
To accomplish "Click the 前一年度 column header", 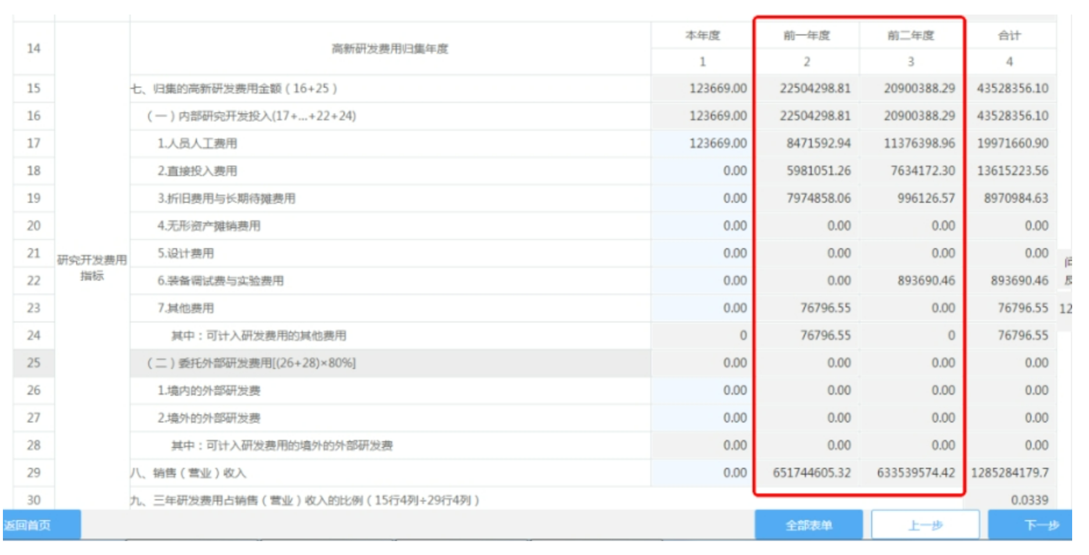I will pos(807,35).
